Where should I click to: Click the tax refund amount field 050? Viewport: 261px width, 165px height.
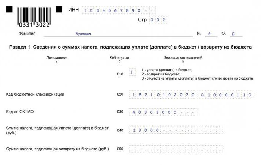click(x=176, y=149)
